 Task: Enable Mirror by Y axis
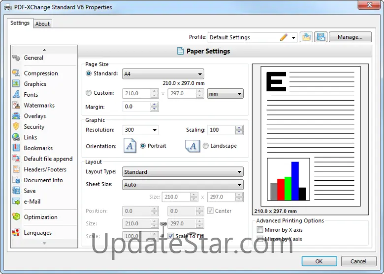260,239
